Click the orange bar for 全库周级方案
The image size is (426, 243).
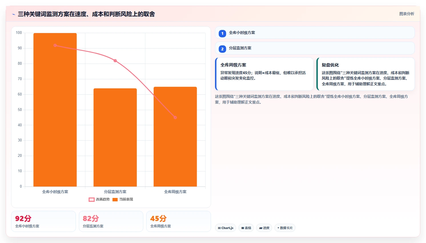[175, 137]
